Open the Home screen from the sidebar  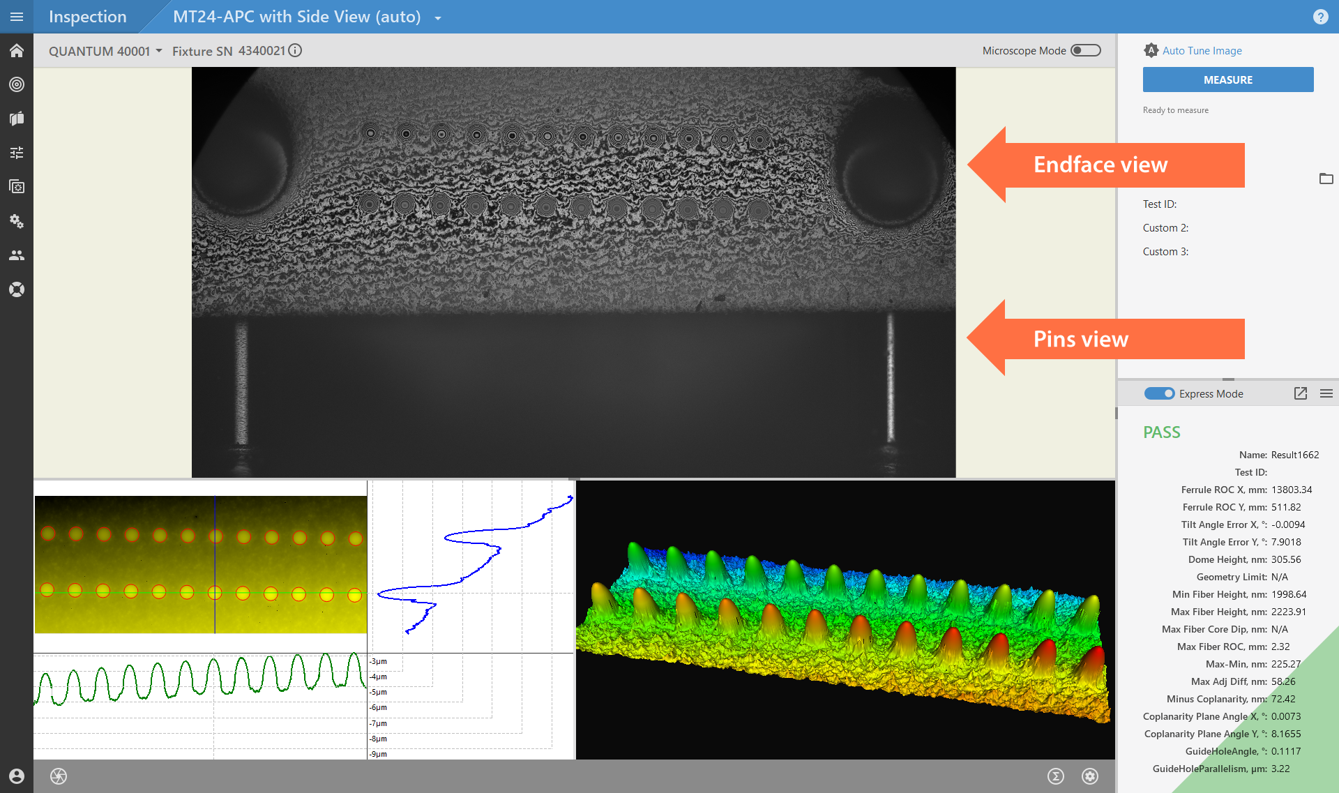pos(17,50)
